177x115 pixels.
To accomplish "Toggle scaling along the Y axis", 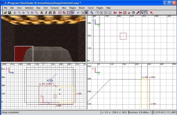I will click(106, 13).
